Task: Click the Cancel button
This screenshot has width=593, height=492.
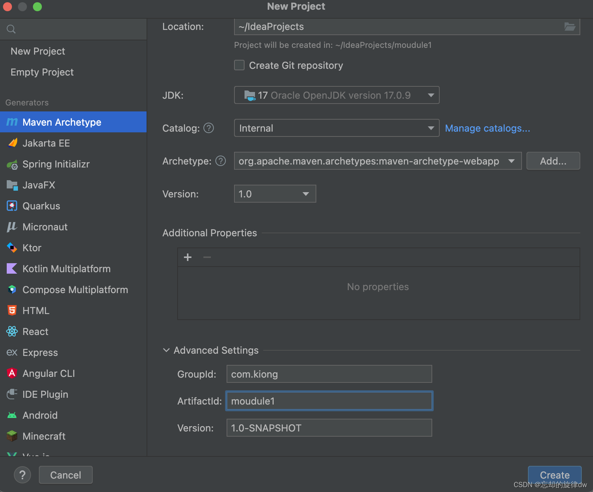Action: click(65, 475)
